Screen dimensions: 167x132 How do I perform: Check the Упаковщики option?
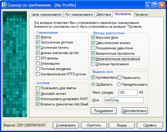tap(38, 63)
